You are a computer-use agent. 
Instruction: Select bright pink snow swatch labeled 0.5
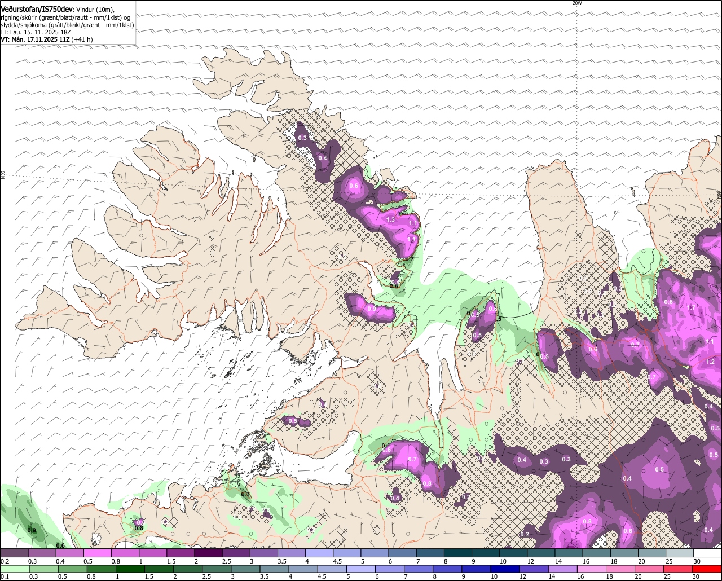tap(97, 553)
